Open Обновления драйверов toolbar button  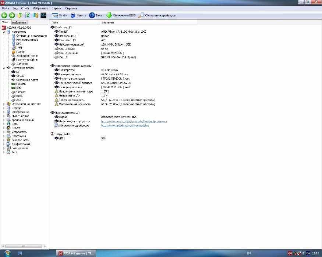tap(157, 15)
